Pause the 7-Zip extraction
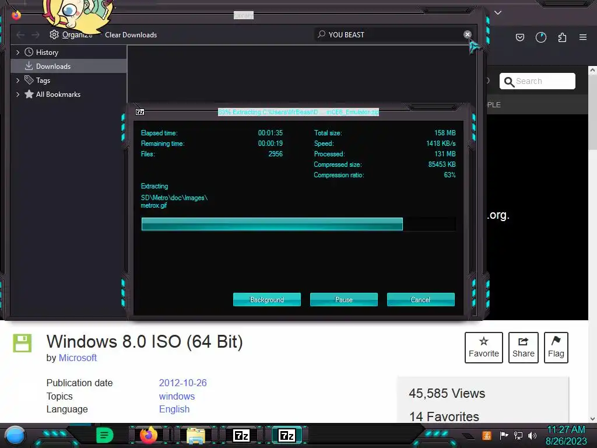Viewport: 597px width, 448px height. tap(344, 299)
